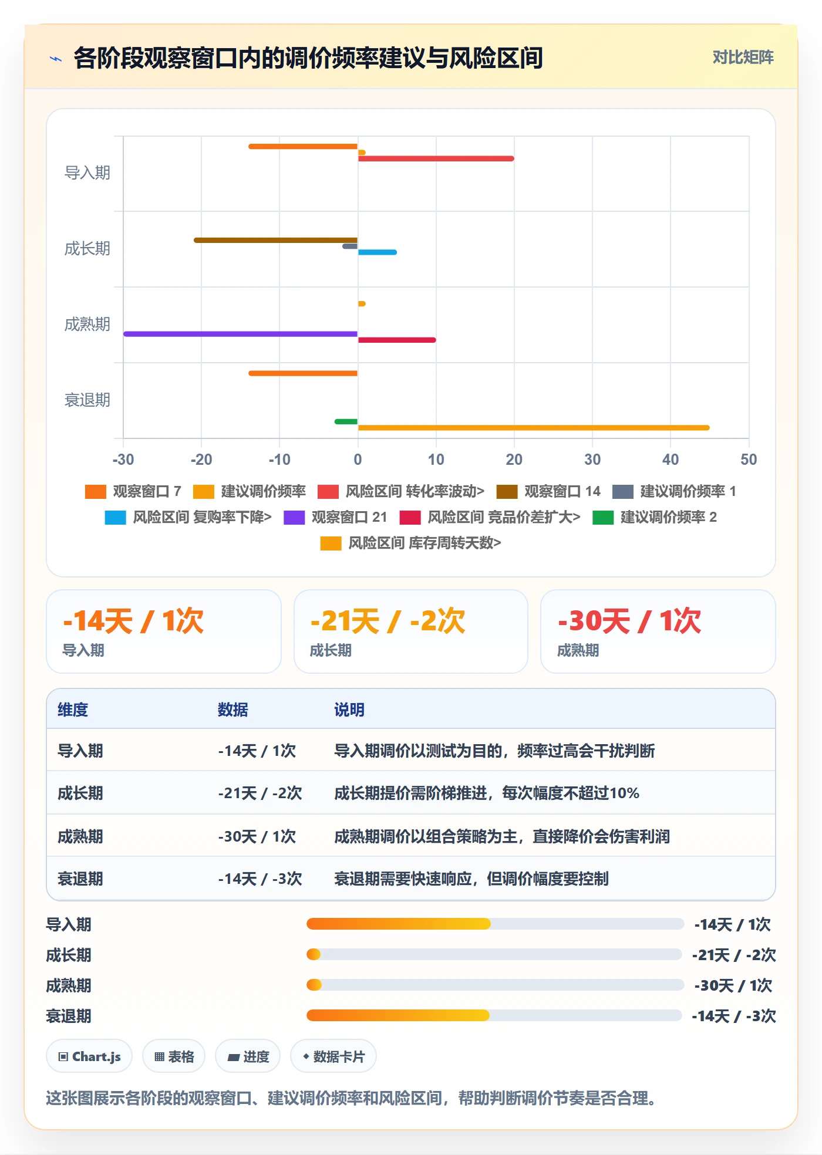Toggle legend item 风险区间 竞品价差扩大>
Viewport: 822px width, 1155px height.
pos(490,517)
